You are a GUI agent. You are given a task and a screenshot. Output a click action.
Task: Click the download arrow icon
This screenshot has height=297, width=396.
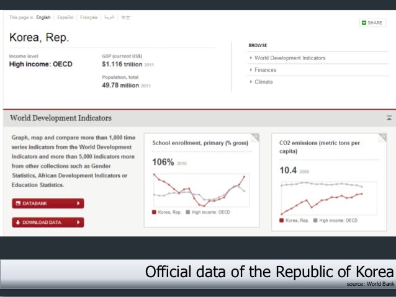pyautogui.click(x=18, y=223)
